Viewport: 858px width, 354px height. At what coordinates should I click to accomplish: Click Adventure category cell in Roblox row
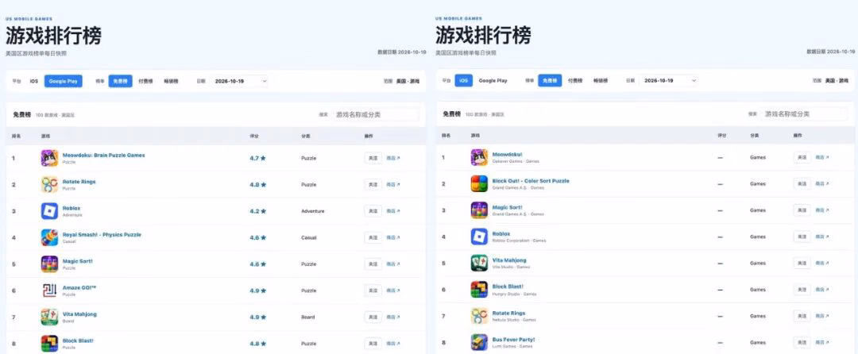pyautogui.click(x=312, y=211)
